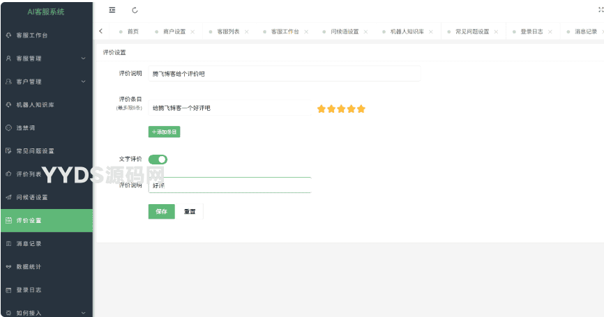The height and width of the screenshot is (317, 604).
Task: Set rating to five stars
Action: pyautogui.click(x=361, y=109)
